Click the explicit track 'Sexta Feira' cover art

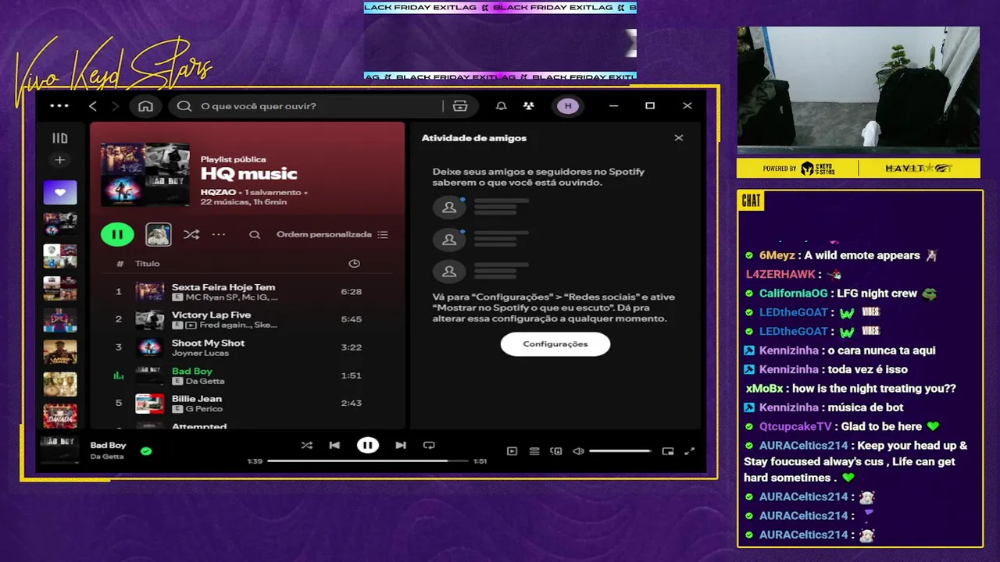[x=150, y=292]
